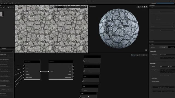Select the second Output node header
This screenshot has height=98, width=175.
pyautogui.click(x=92, y=67)
